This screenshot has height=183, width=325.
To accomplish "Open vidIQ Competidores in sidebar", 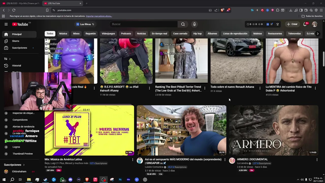I will pyautogui.click(x=20, y=120).
